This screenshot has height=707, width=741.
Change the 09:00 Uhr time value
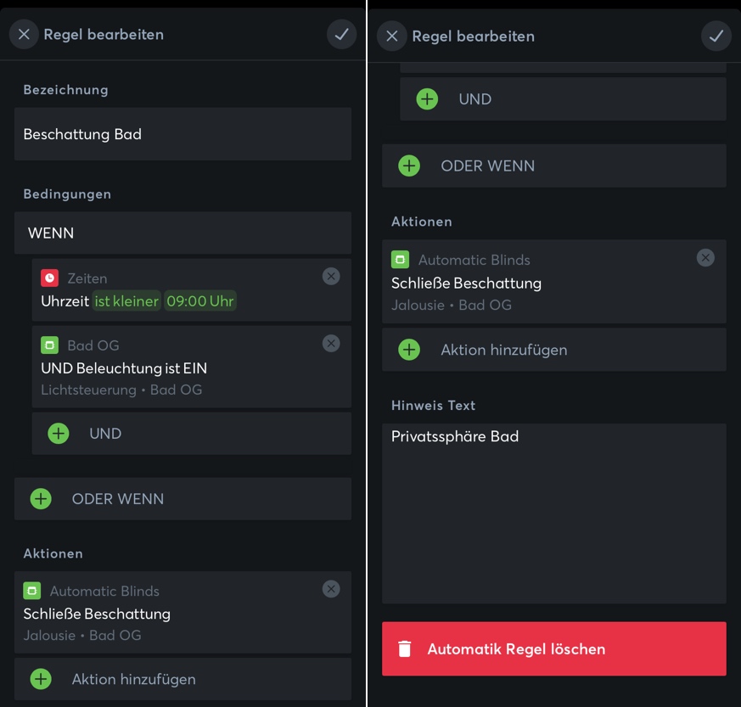pyautogui.click(x=200, y=300)
